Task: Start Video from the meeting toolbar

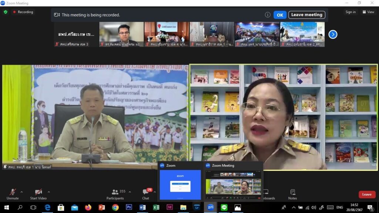Action: [38, 194]
